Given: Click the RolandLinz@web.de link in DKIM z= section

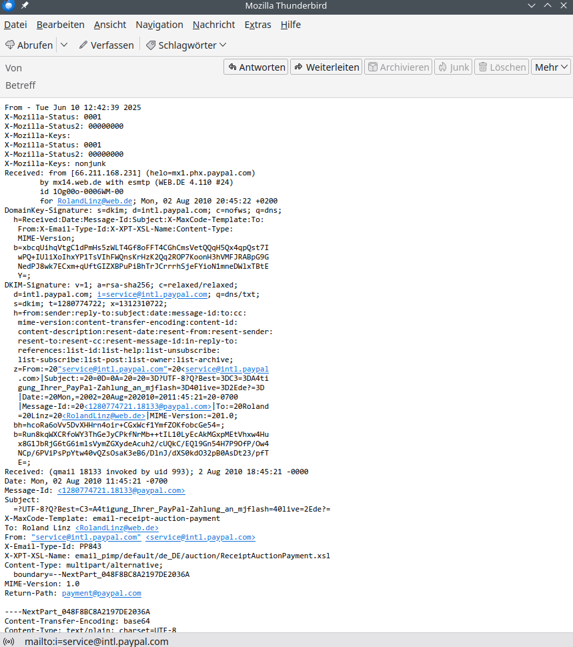Looking at the screenshot, I should point(103,416).
